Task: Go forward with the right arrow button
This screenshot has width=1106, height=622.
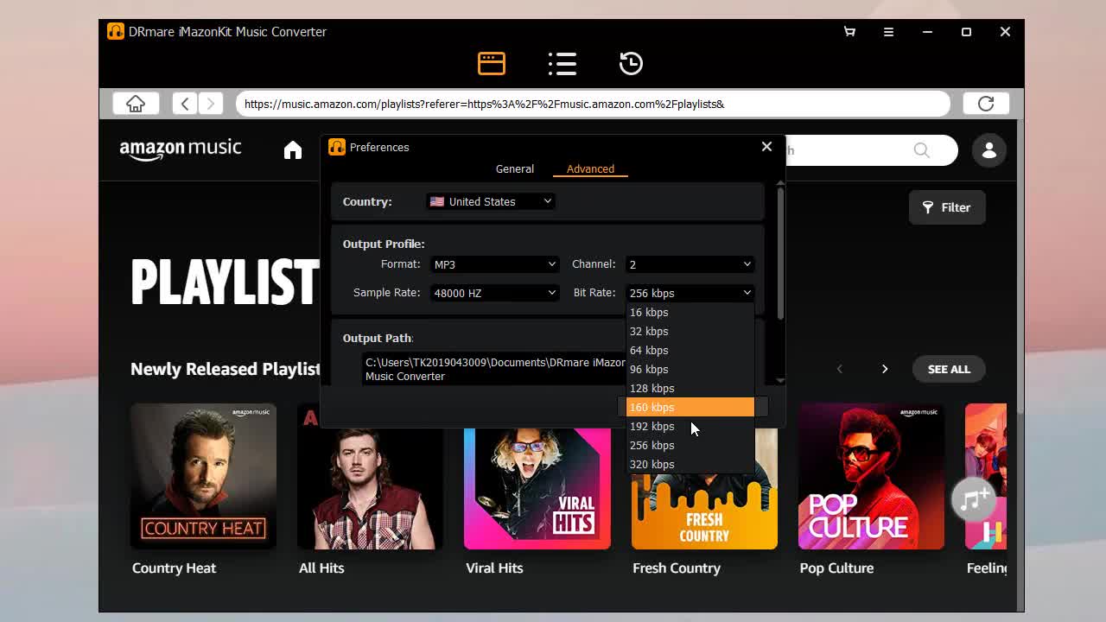Action: point(211,104)
